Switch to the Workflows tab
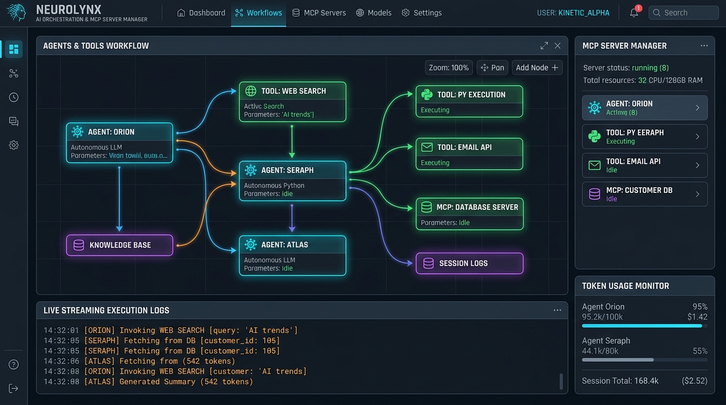Image resolution: width=726 pixels, height=405 pixels. 259,13
